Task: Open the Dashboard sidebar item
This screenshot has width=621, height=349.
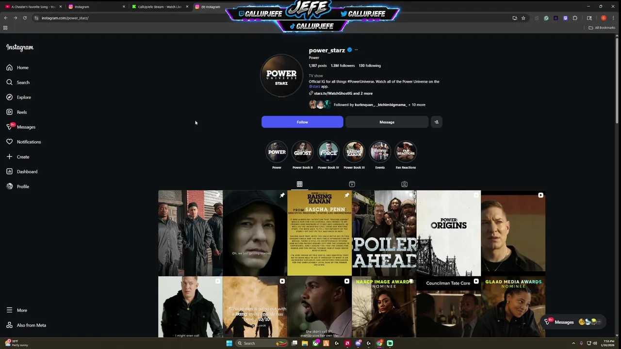Action: point(22,172)
